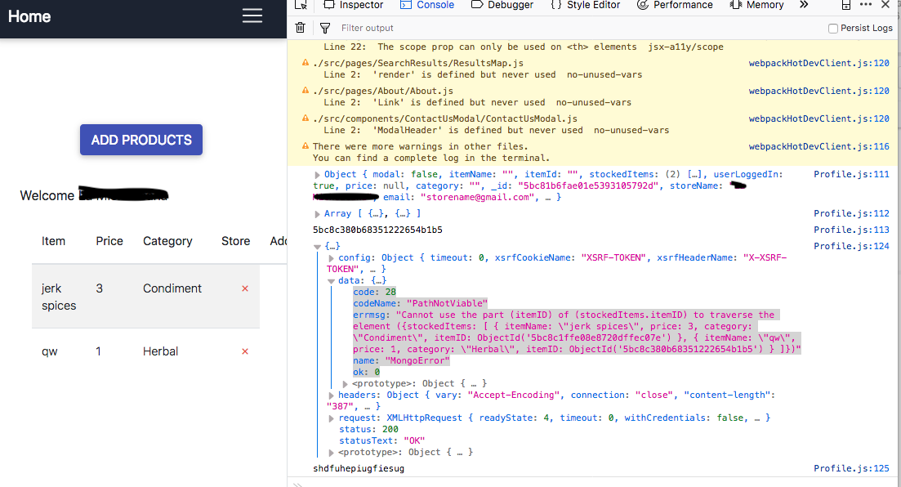The height and width of the screenshot is (487, 901).
Task: Expand the request XMLHttpRequest property
Action: click(x=331, y=418)
